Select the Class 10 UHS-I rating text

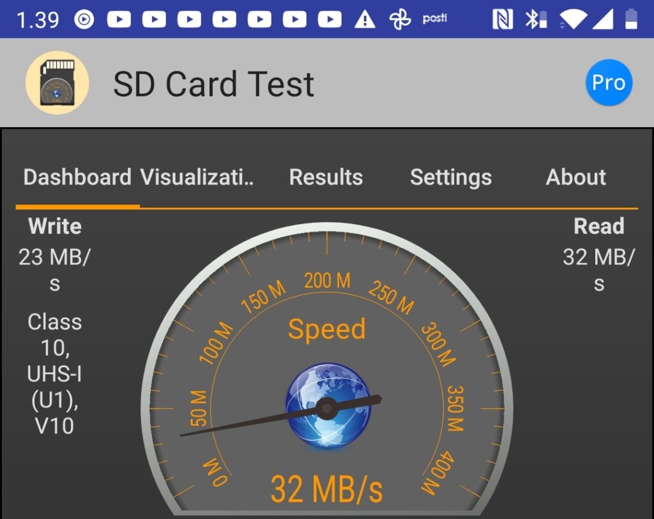54,373
